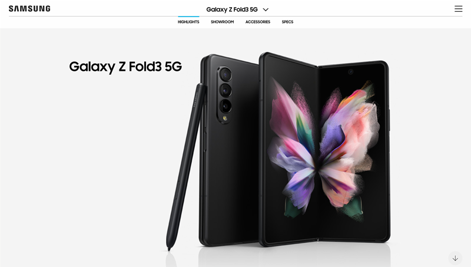
Task: Switch to the Highlights tab
Action: [188, 22]
